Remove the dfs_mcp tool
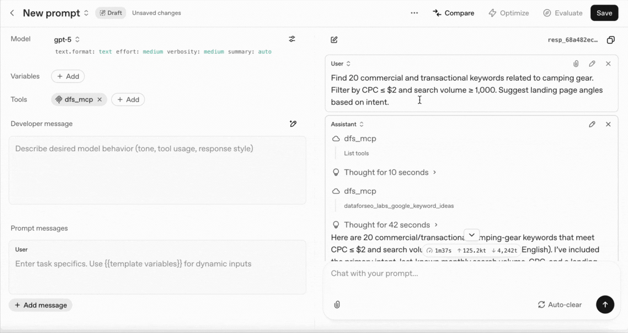Viewport: 628px width, 333px height. (99, 100)
